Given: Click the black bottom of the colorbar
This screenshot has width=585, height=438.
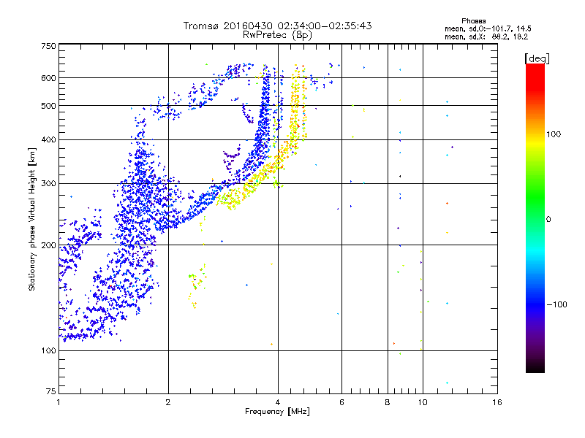Looking at the screenshot, I should [535, 367].
